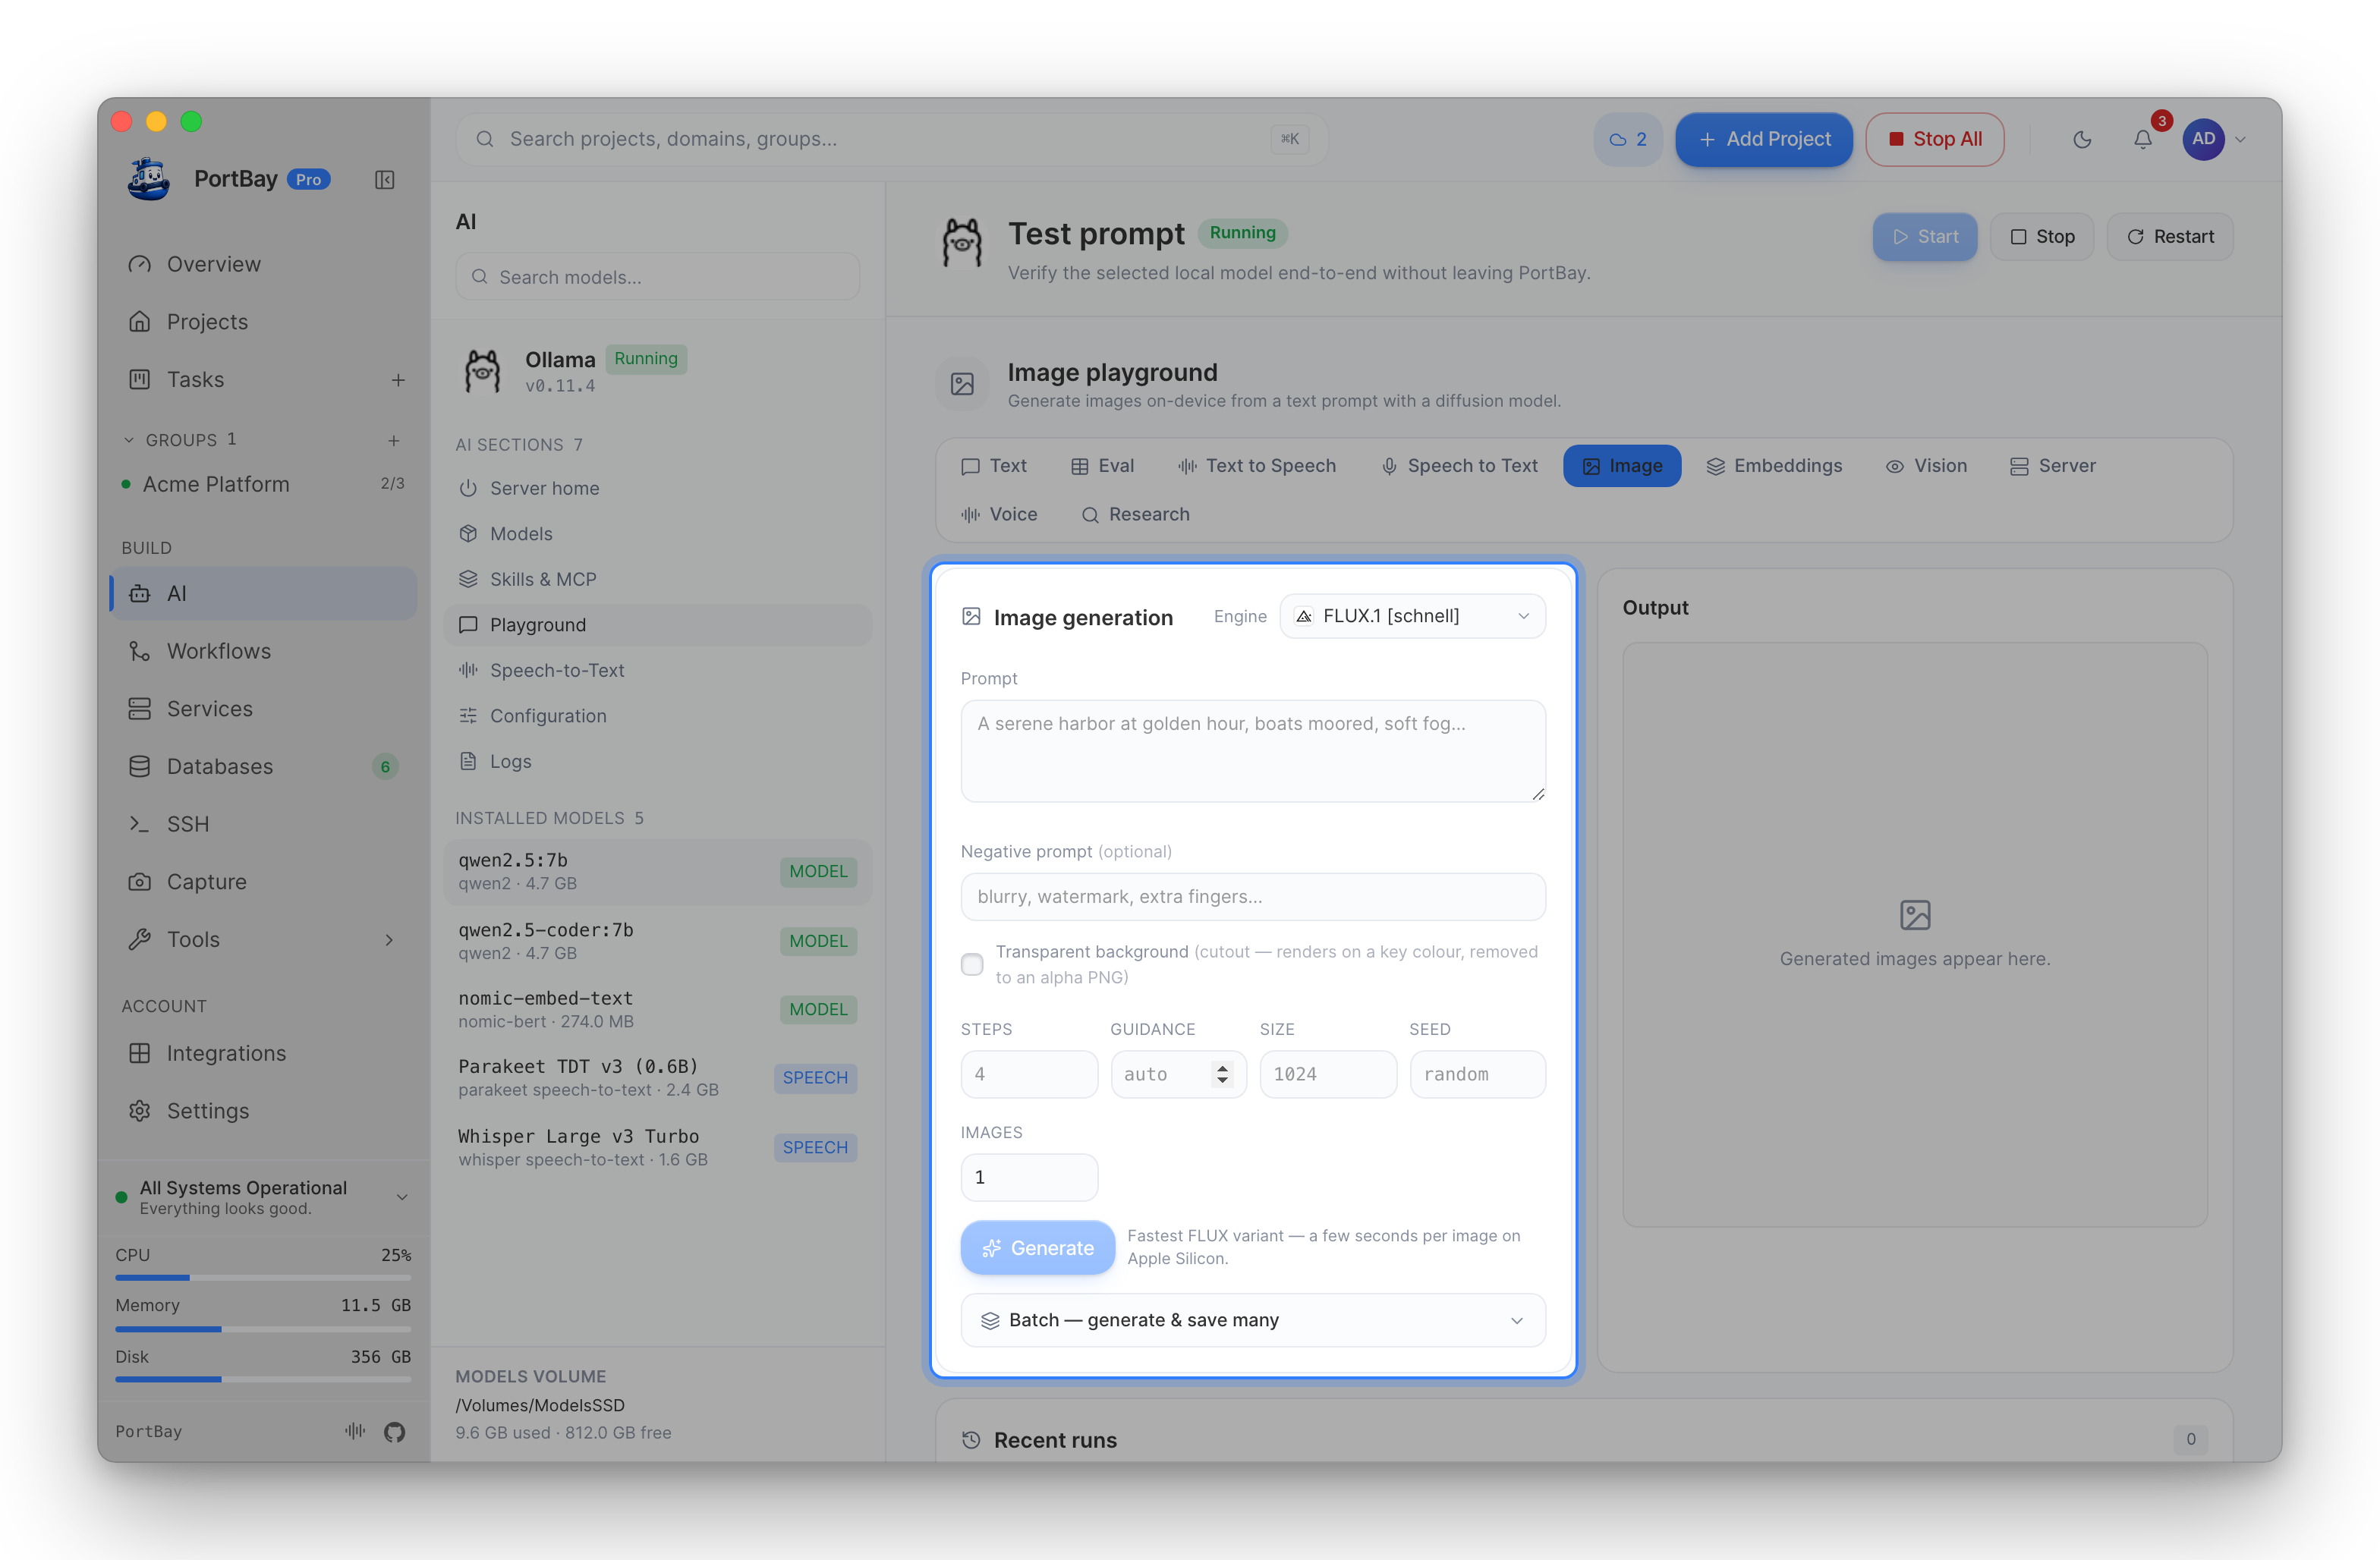Open Overview in the sidebar
This screenshot has width=2380, height=1560.
(x=263, y=264)
